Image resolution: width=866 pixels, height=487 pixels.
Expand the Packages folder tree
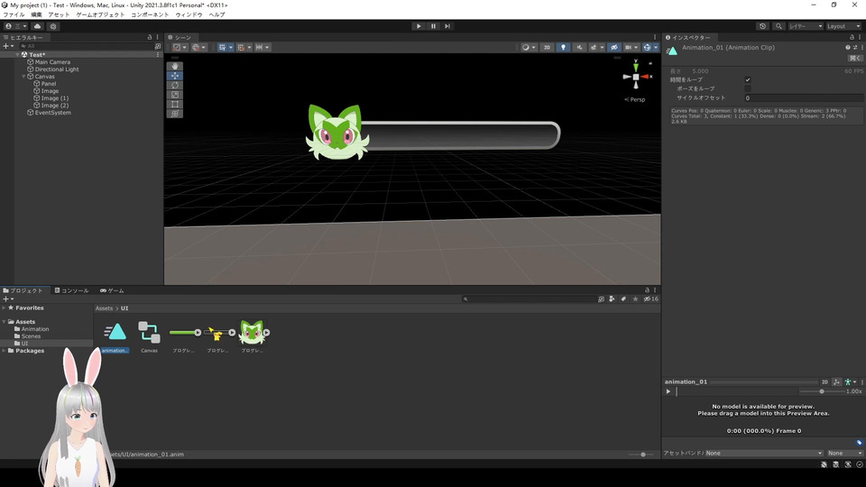point(4,351)
